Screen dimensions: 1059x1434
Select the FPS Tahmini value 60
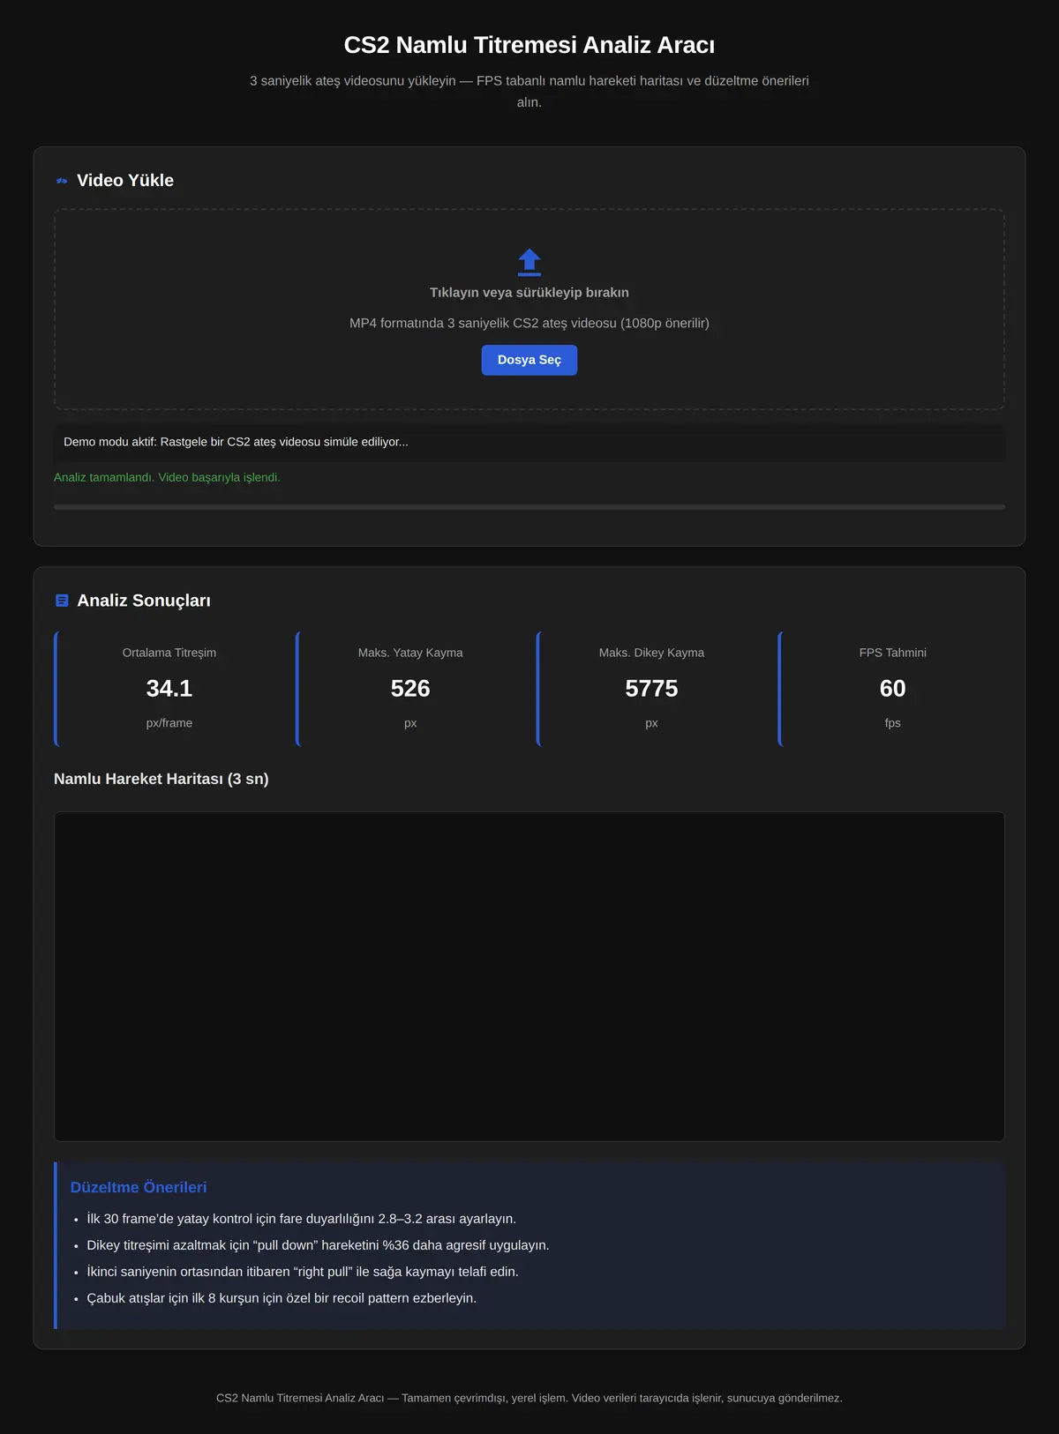[893, 688]
